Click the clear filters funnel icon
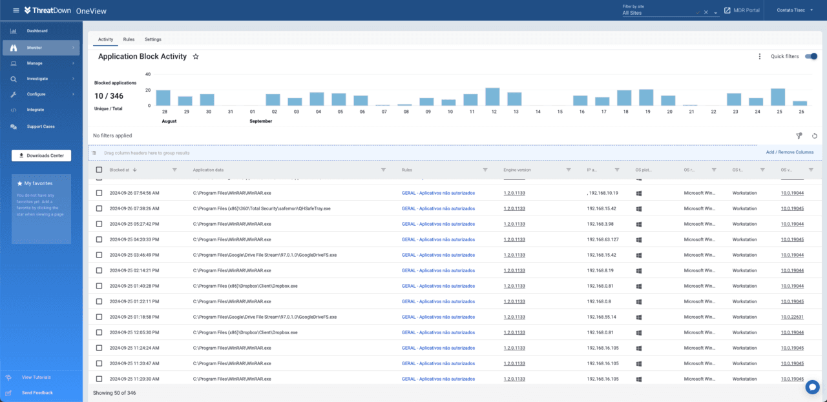The image size is (827, 402). coord(799,136)
